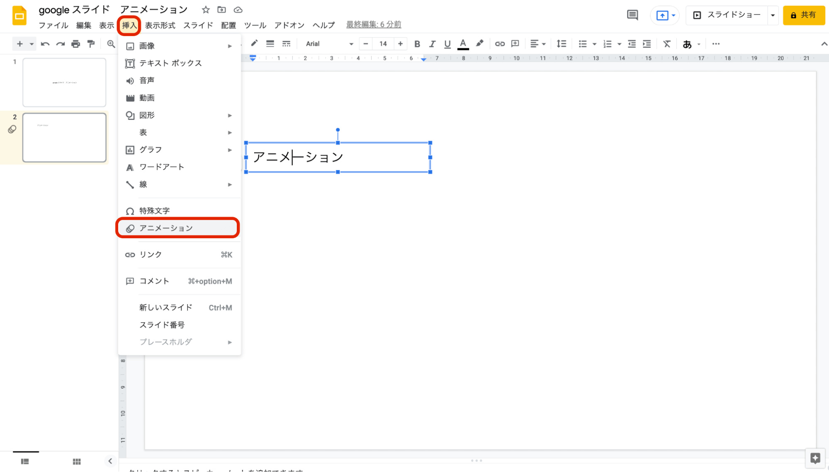
Task: Print the presentation
Action: (x=75, y=44)
